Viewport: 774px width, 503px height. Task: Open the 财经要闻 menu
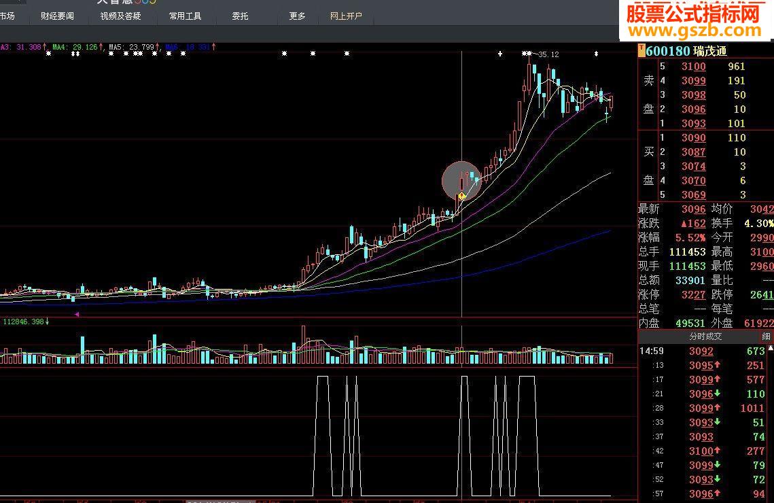pos(57,16)
